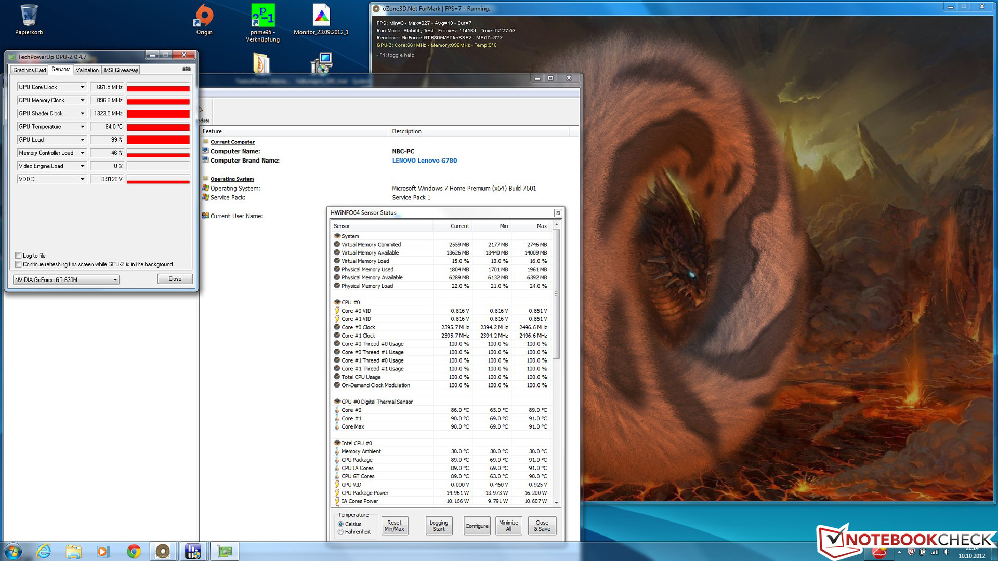Open the GPU Load sensor dropdown
Viewport: 998px width, 561px height.
pos(82,140)
